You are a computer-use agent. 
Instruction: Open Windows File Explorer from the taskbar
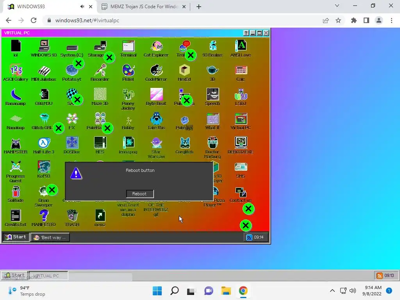click(x=226, y=291)
